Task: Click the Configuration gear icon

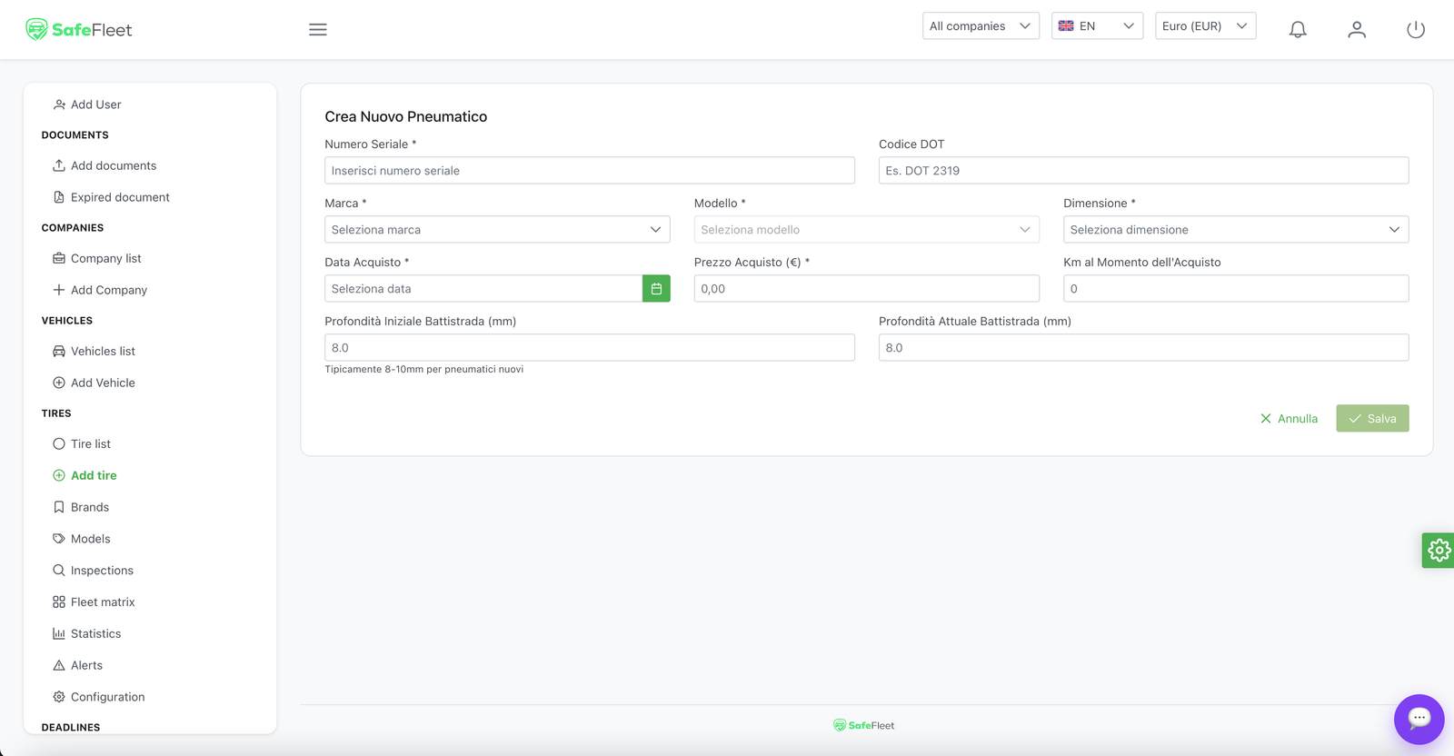Action: click(x=59, y=697)
